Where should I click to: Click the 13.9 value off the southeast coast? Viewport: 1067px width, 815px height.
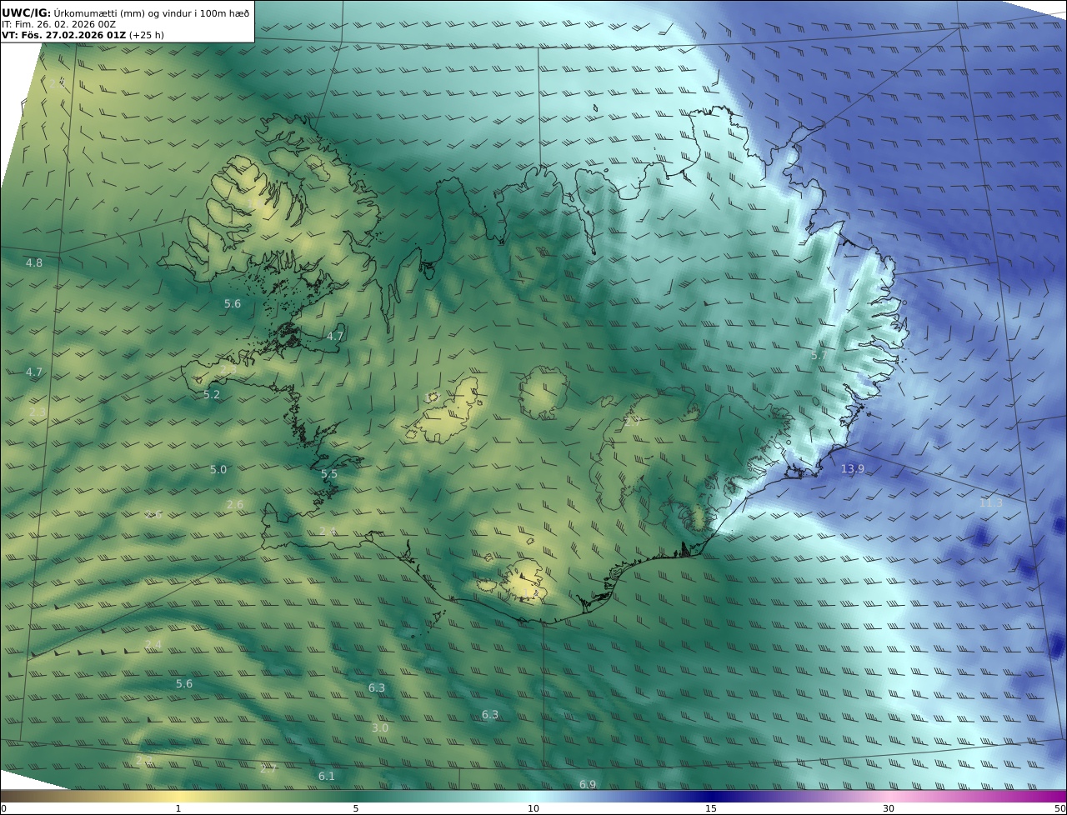point(852,468)
